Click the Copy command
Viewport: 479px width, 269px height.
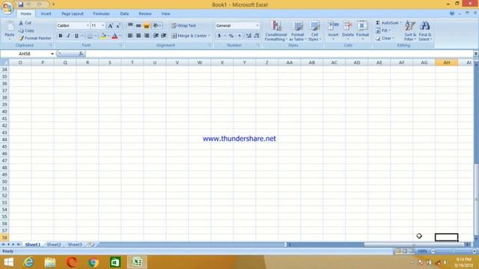click(26, 31)
